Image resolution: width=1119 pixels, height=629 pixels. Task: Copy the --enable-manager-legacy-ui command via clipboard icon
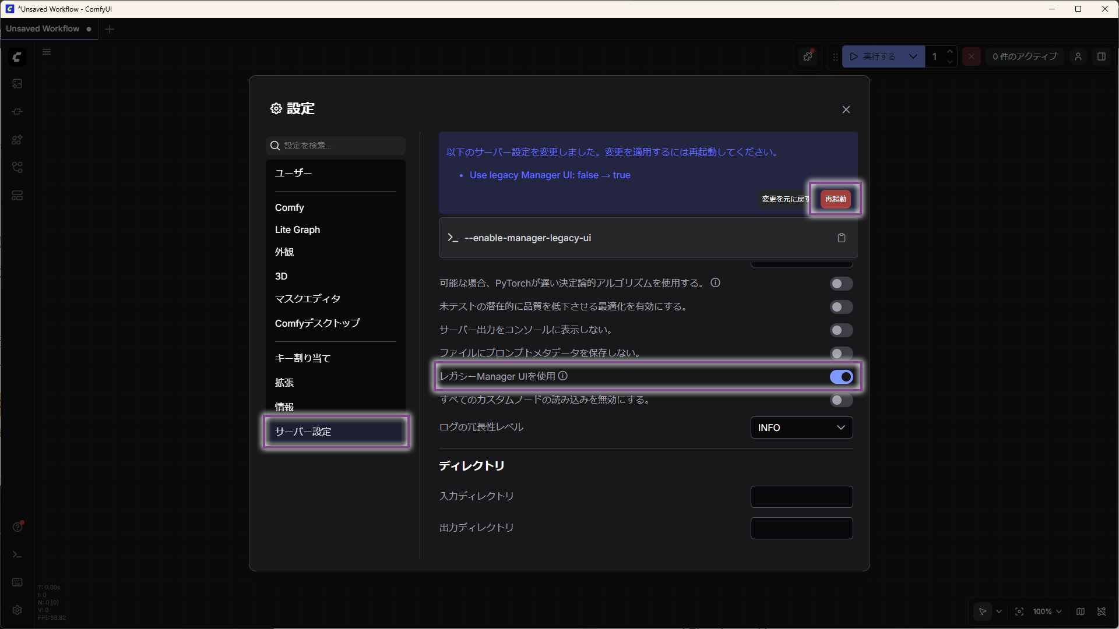tap(841, 238)
